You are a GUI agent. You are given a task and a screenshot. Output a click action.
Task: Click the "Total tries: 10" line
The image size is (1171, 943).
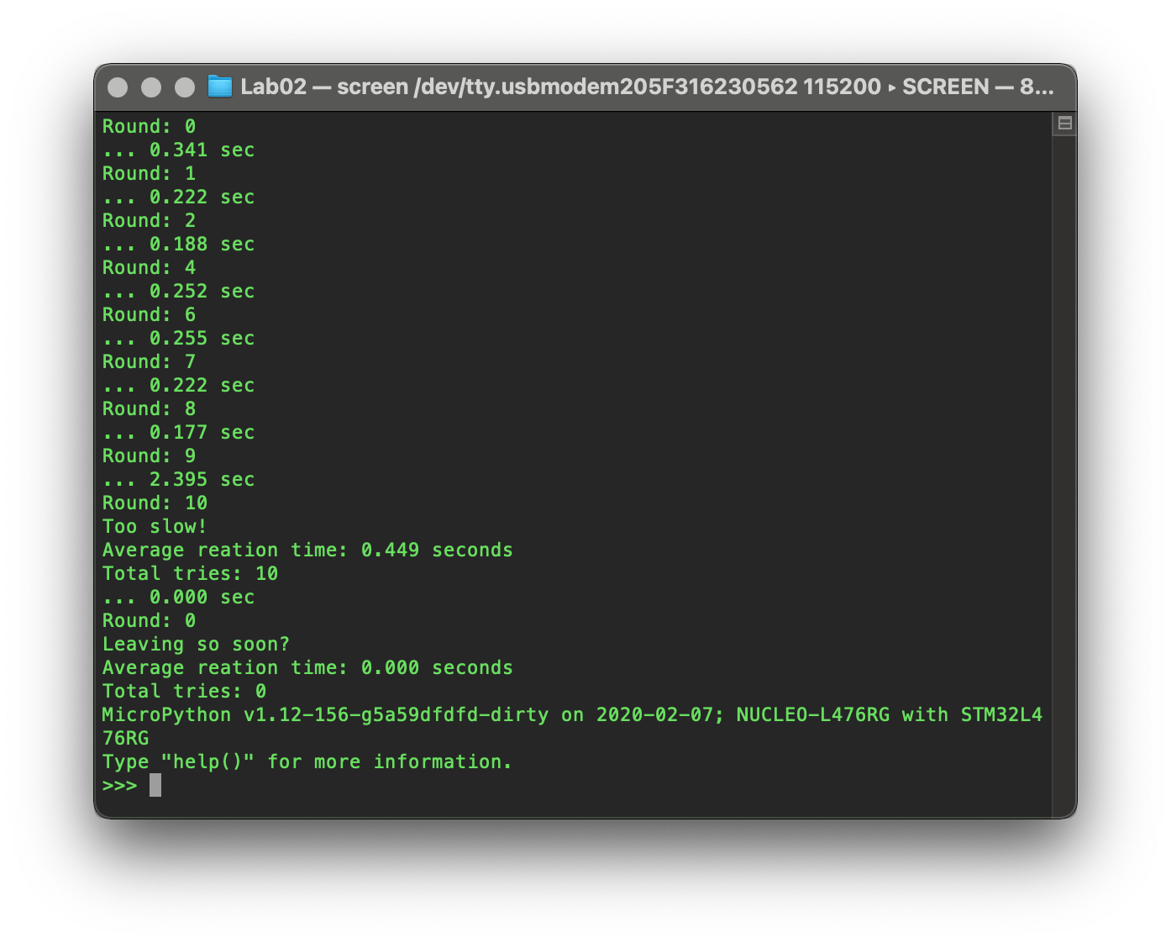[x=190, y=573]
